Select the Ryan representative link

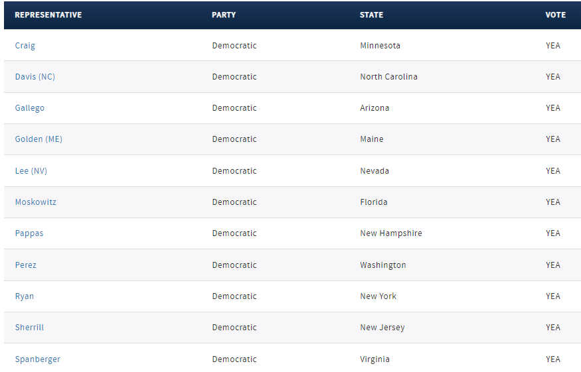(x=24, y=296)
